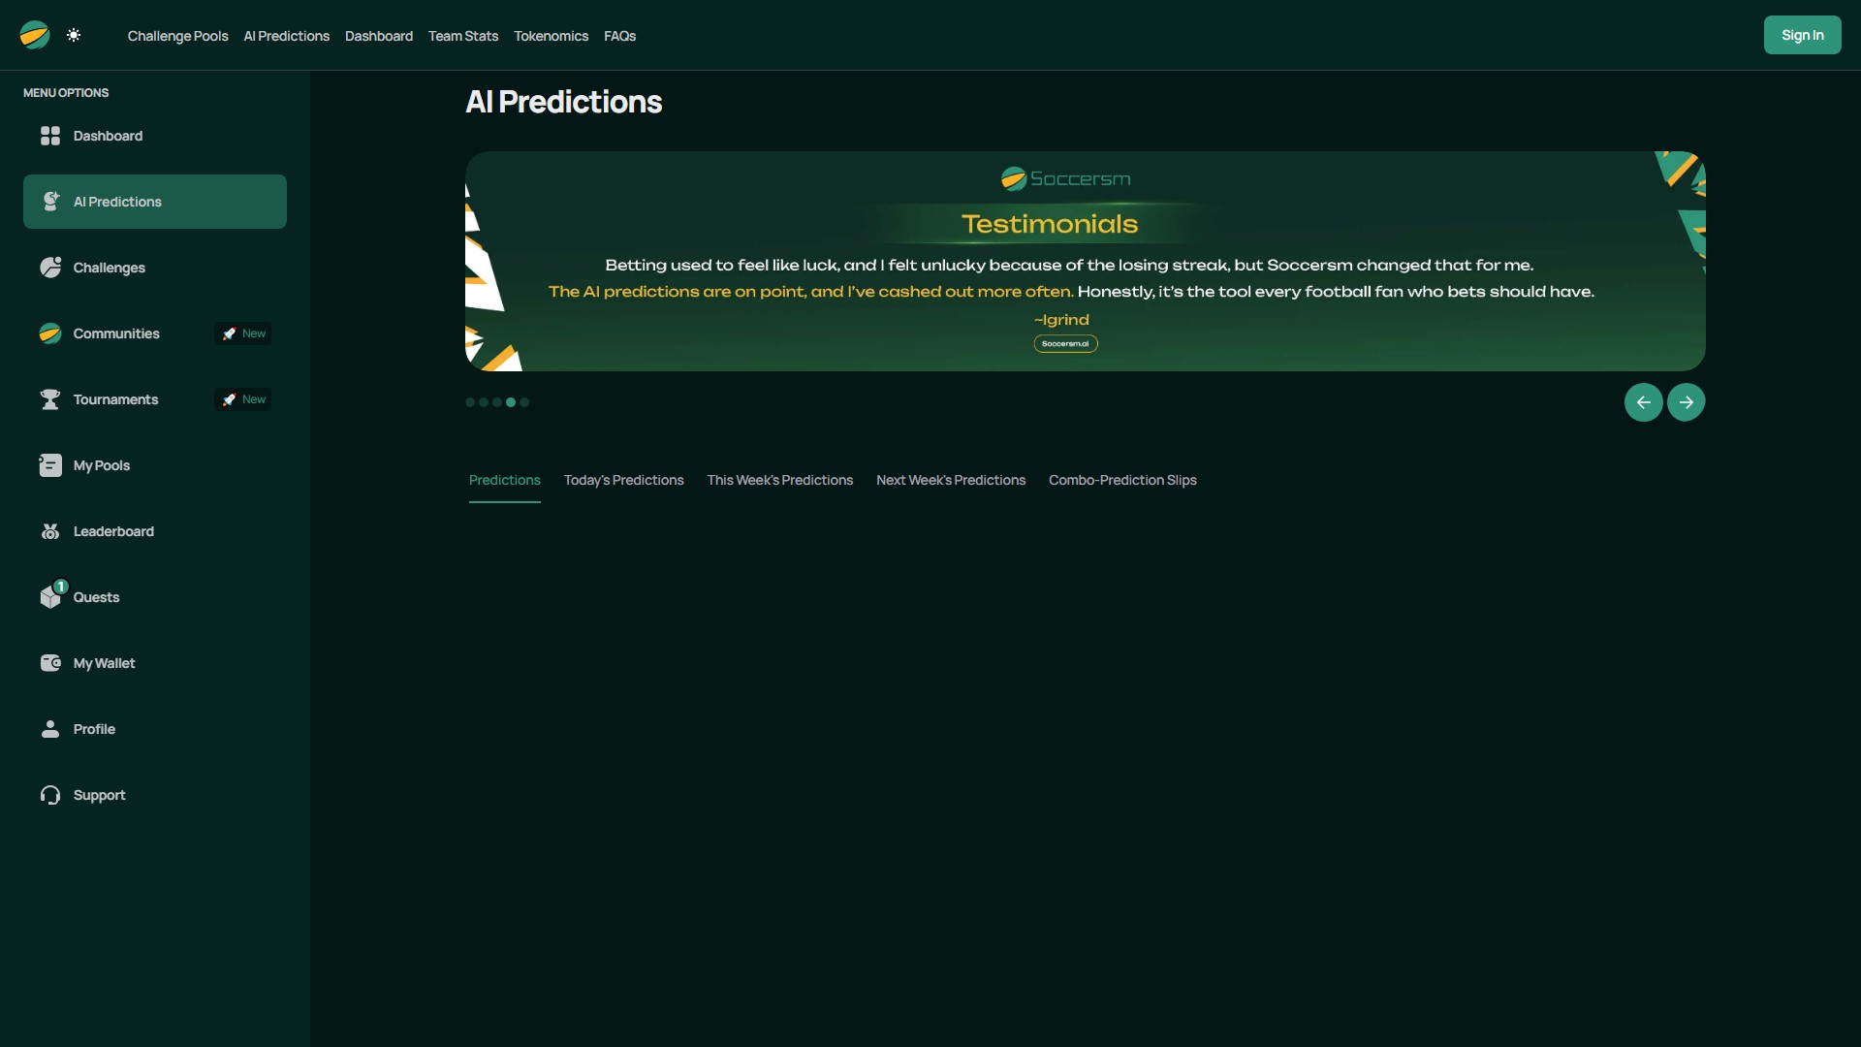Open the Dashboard icon in sidebar
Screen dimensions: 1861x1047
pyautogui.click(x=50, y=136)
